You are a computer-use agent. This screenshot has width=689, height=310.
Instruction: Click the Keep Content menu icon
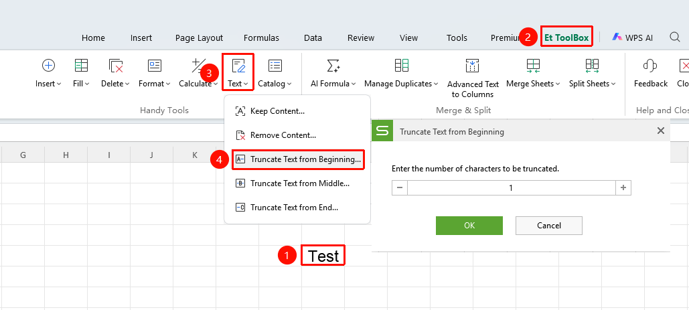[x=240, y=111]
